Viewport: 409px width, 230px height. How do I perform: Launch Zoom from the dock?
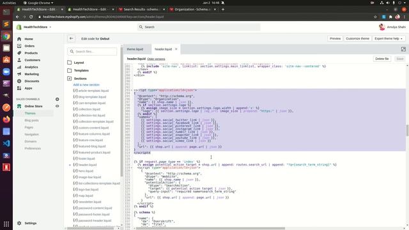6,72
